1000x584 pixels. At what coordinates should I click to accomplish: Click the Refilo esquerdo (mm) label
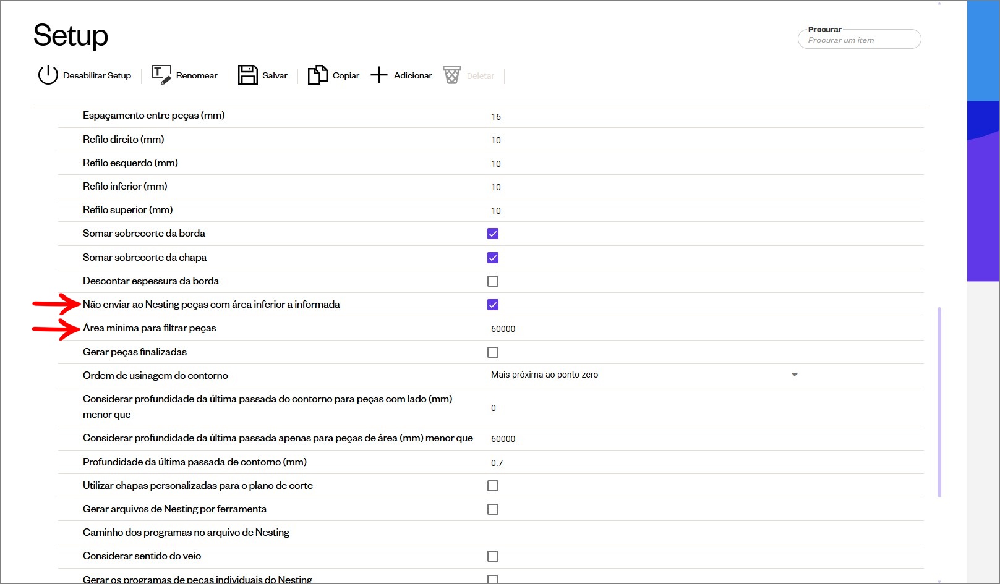tap(130, 163)
